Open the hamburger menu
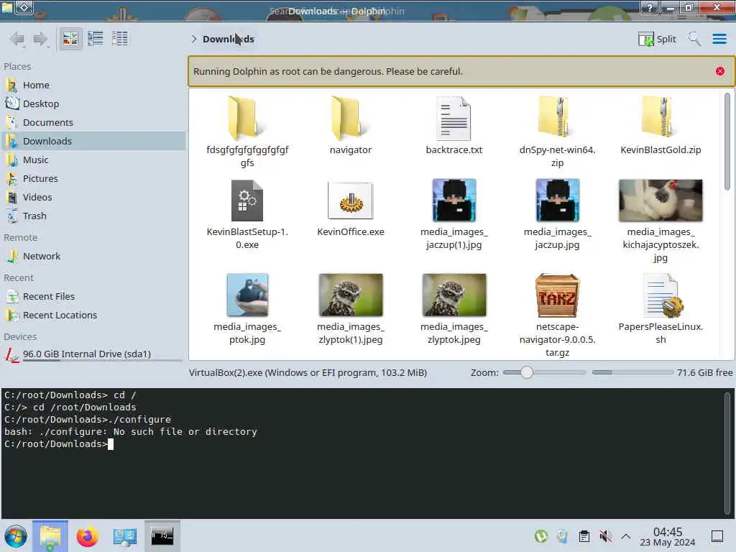The height and width of the screenshot is (552, 736). tap(719, 39)
